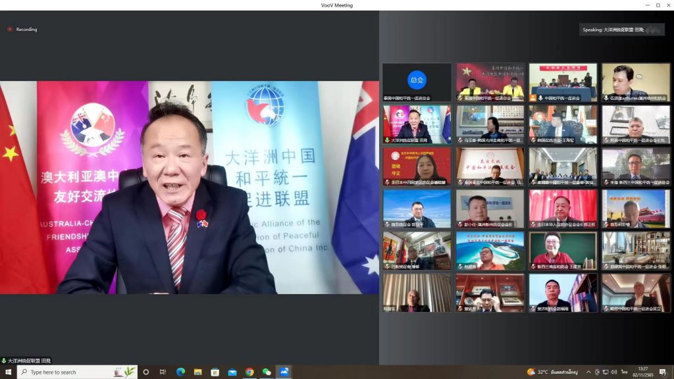674x379 pixels.
Task: Open the Windows notification center
Action: (663, 372)
